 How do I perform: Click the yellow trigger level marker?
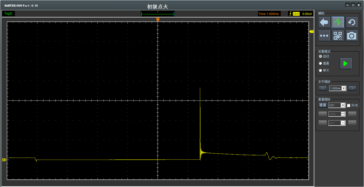[312, 32]
